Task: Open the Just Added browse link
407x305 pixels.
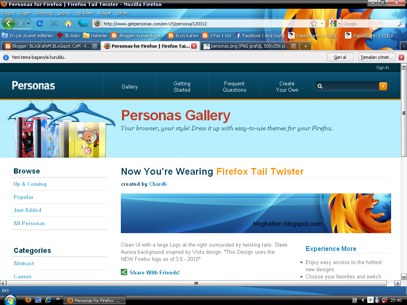Action: click(27, 210)
